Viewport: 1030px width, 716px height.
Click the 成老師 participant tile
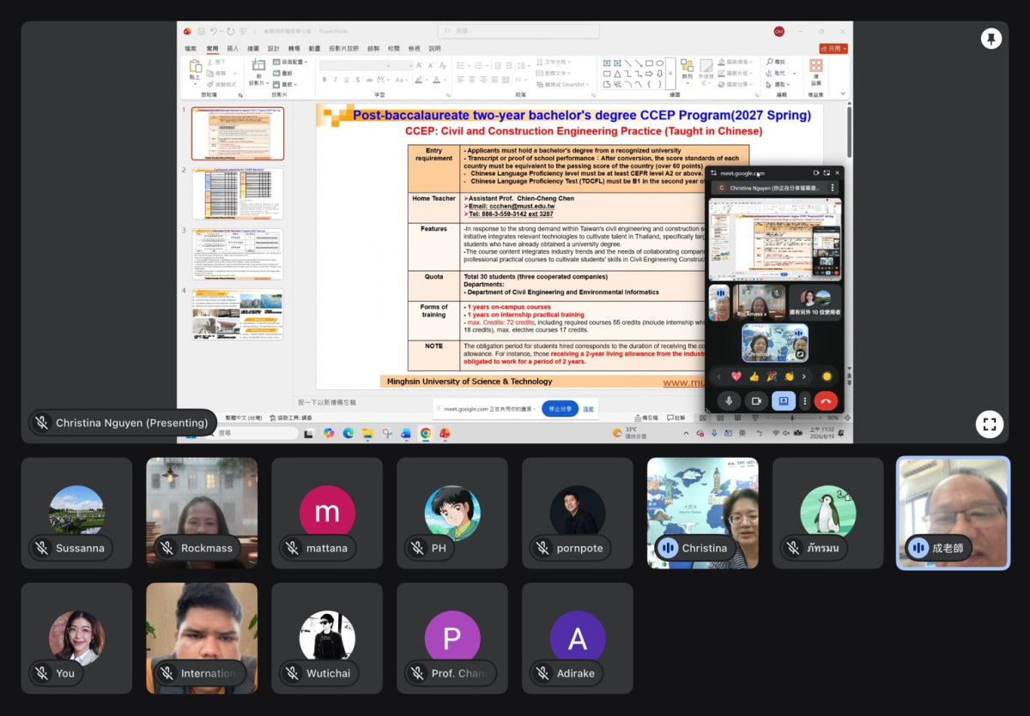tap(953, 513)
